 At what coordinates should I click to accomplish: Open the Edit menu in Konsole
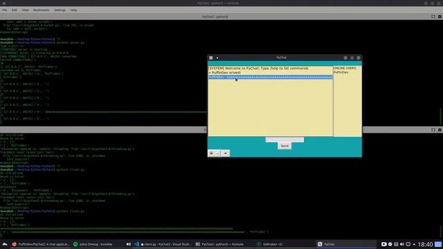(x=14, y=10)
